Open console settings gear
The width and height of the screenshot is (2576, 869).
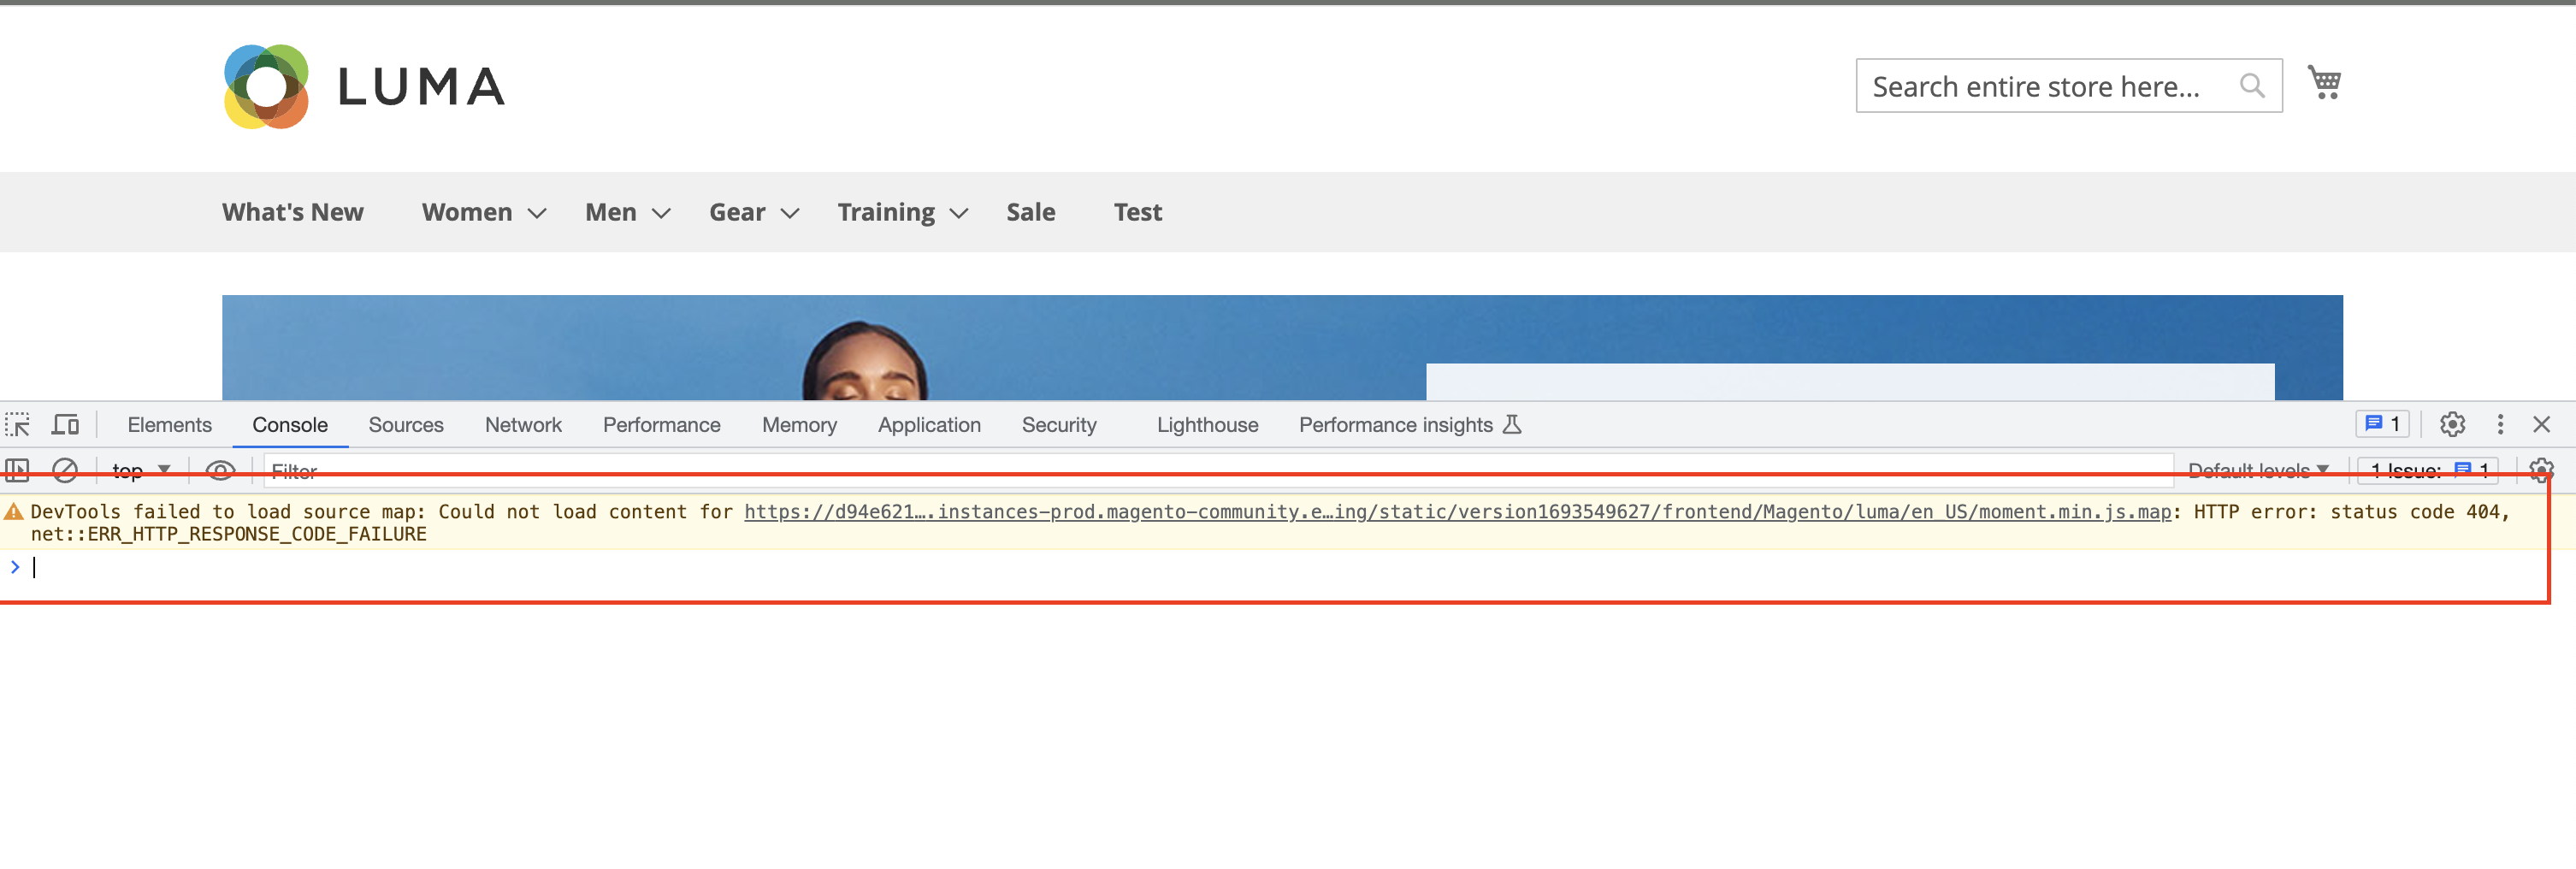(2542, 470)
